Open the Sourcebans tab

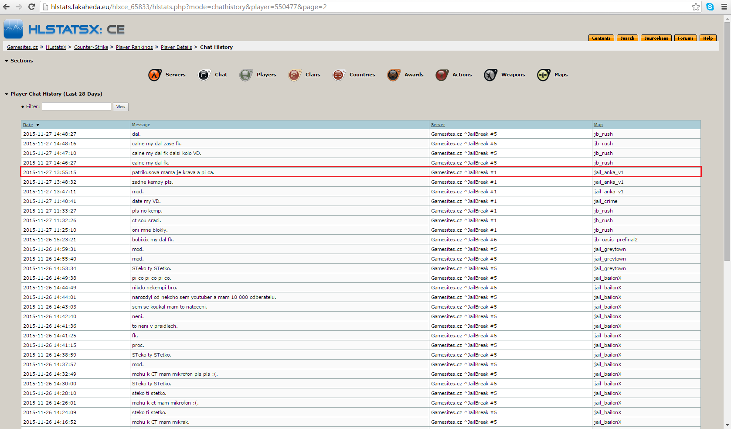656,38
